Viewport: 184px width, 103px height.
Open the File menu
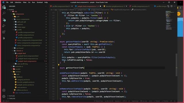click(x=7, y=2)
